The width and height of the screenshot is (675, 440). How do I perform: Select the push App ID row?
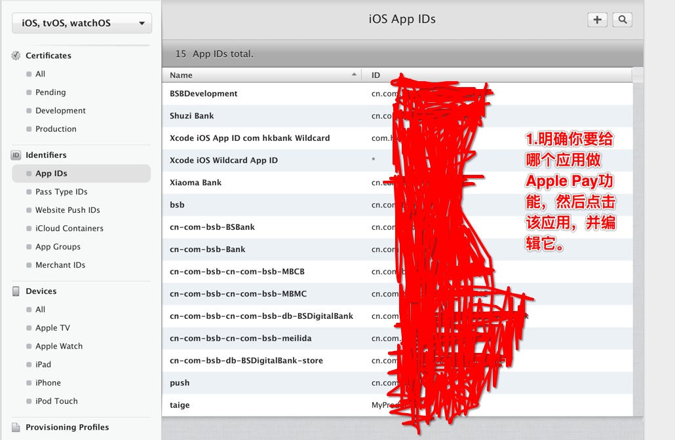(397, 383)
